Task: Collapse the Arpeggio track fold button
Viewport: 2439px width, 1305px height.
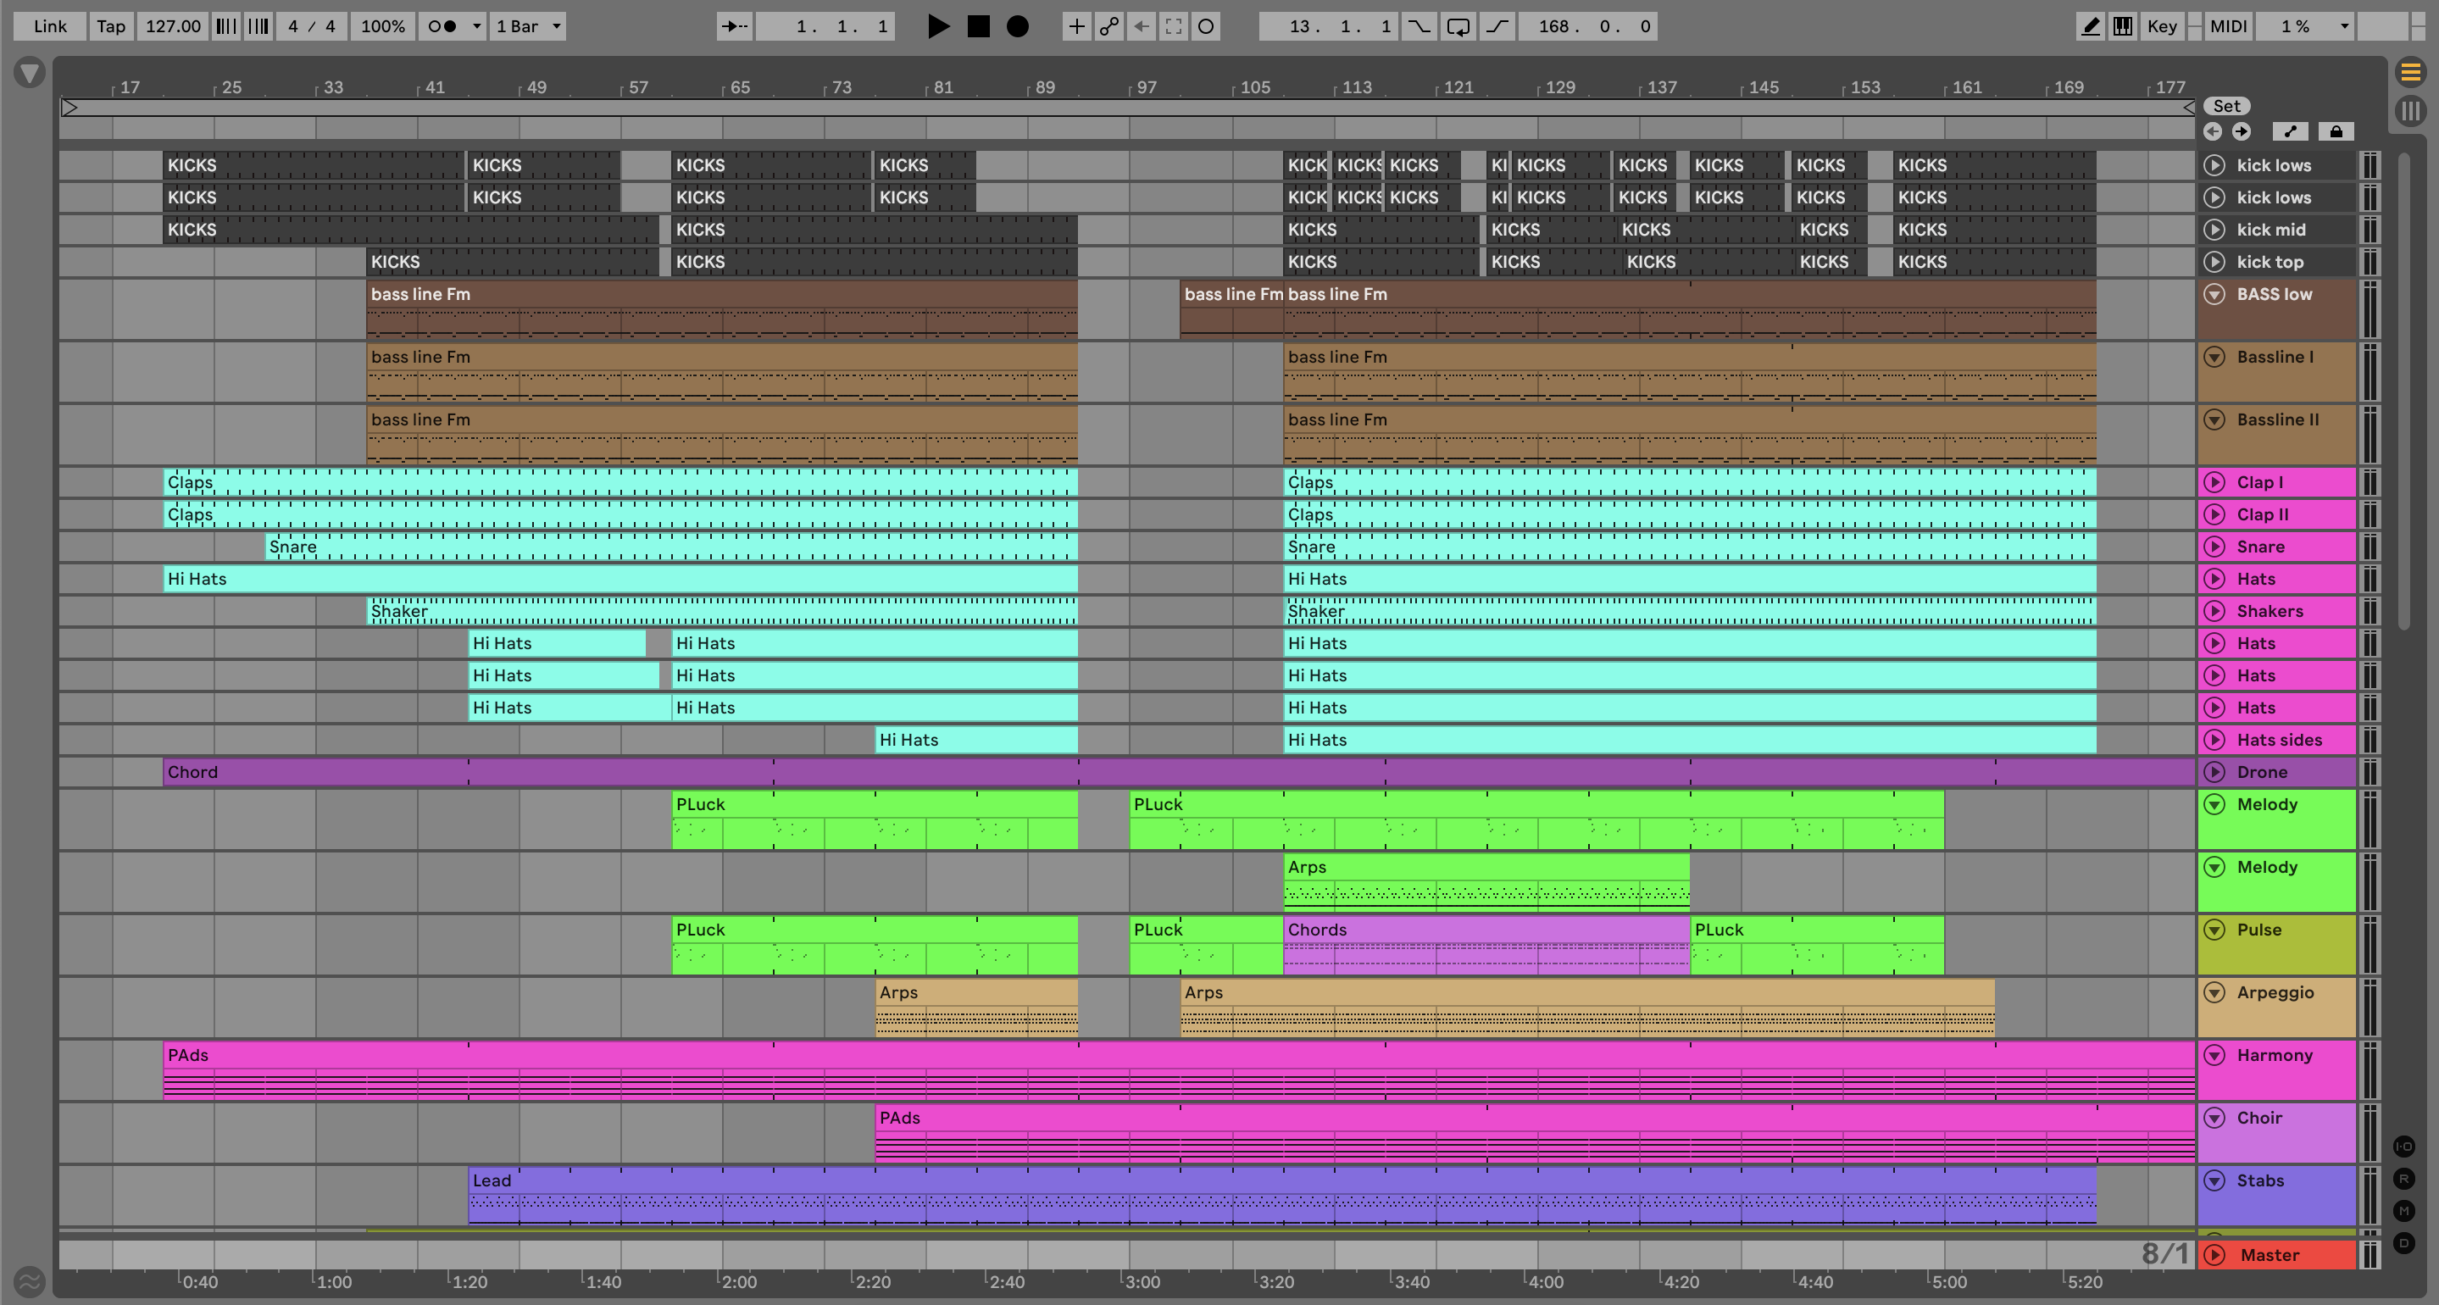Action: click(2214, 992)
